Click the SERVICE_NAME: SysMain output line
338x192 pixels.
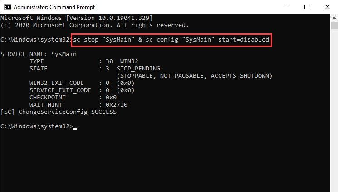pos(39,54)
